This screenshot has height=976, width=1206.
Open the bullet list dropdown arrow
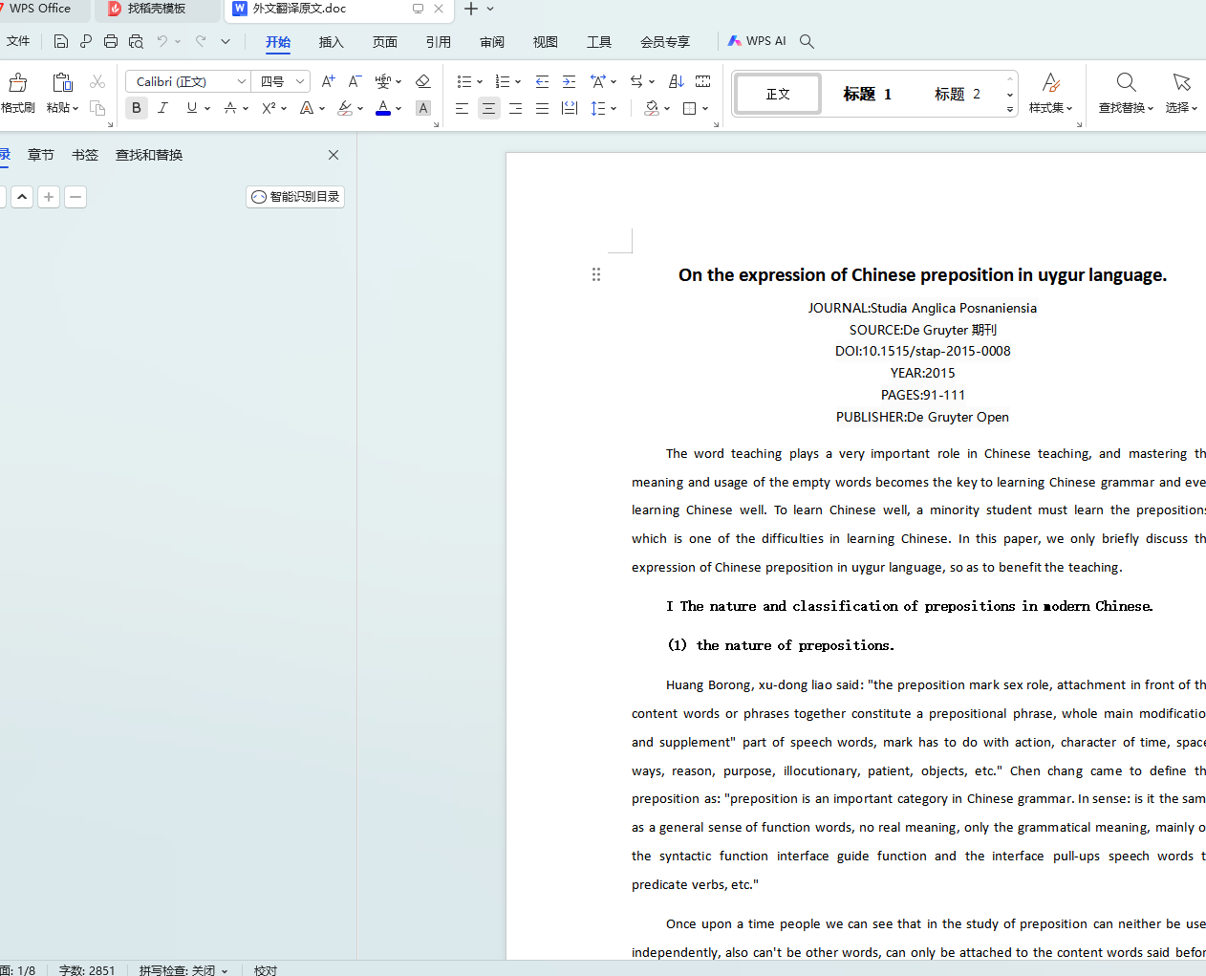480,82
